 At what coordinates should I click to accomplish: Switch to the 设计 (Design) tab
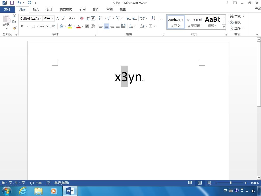[x=49, y=9]
